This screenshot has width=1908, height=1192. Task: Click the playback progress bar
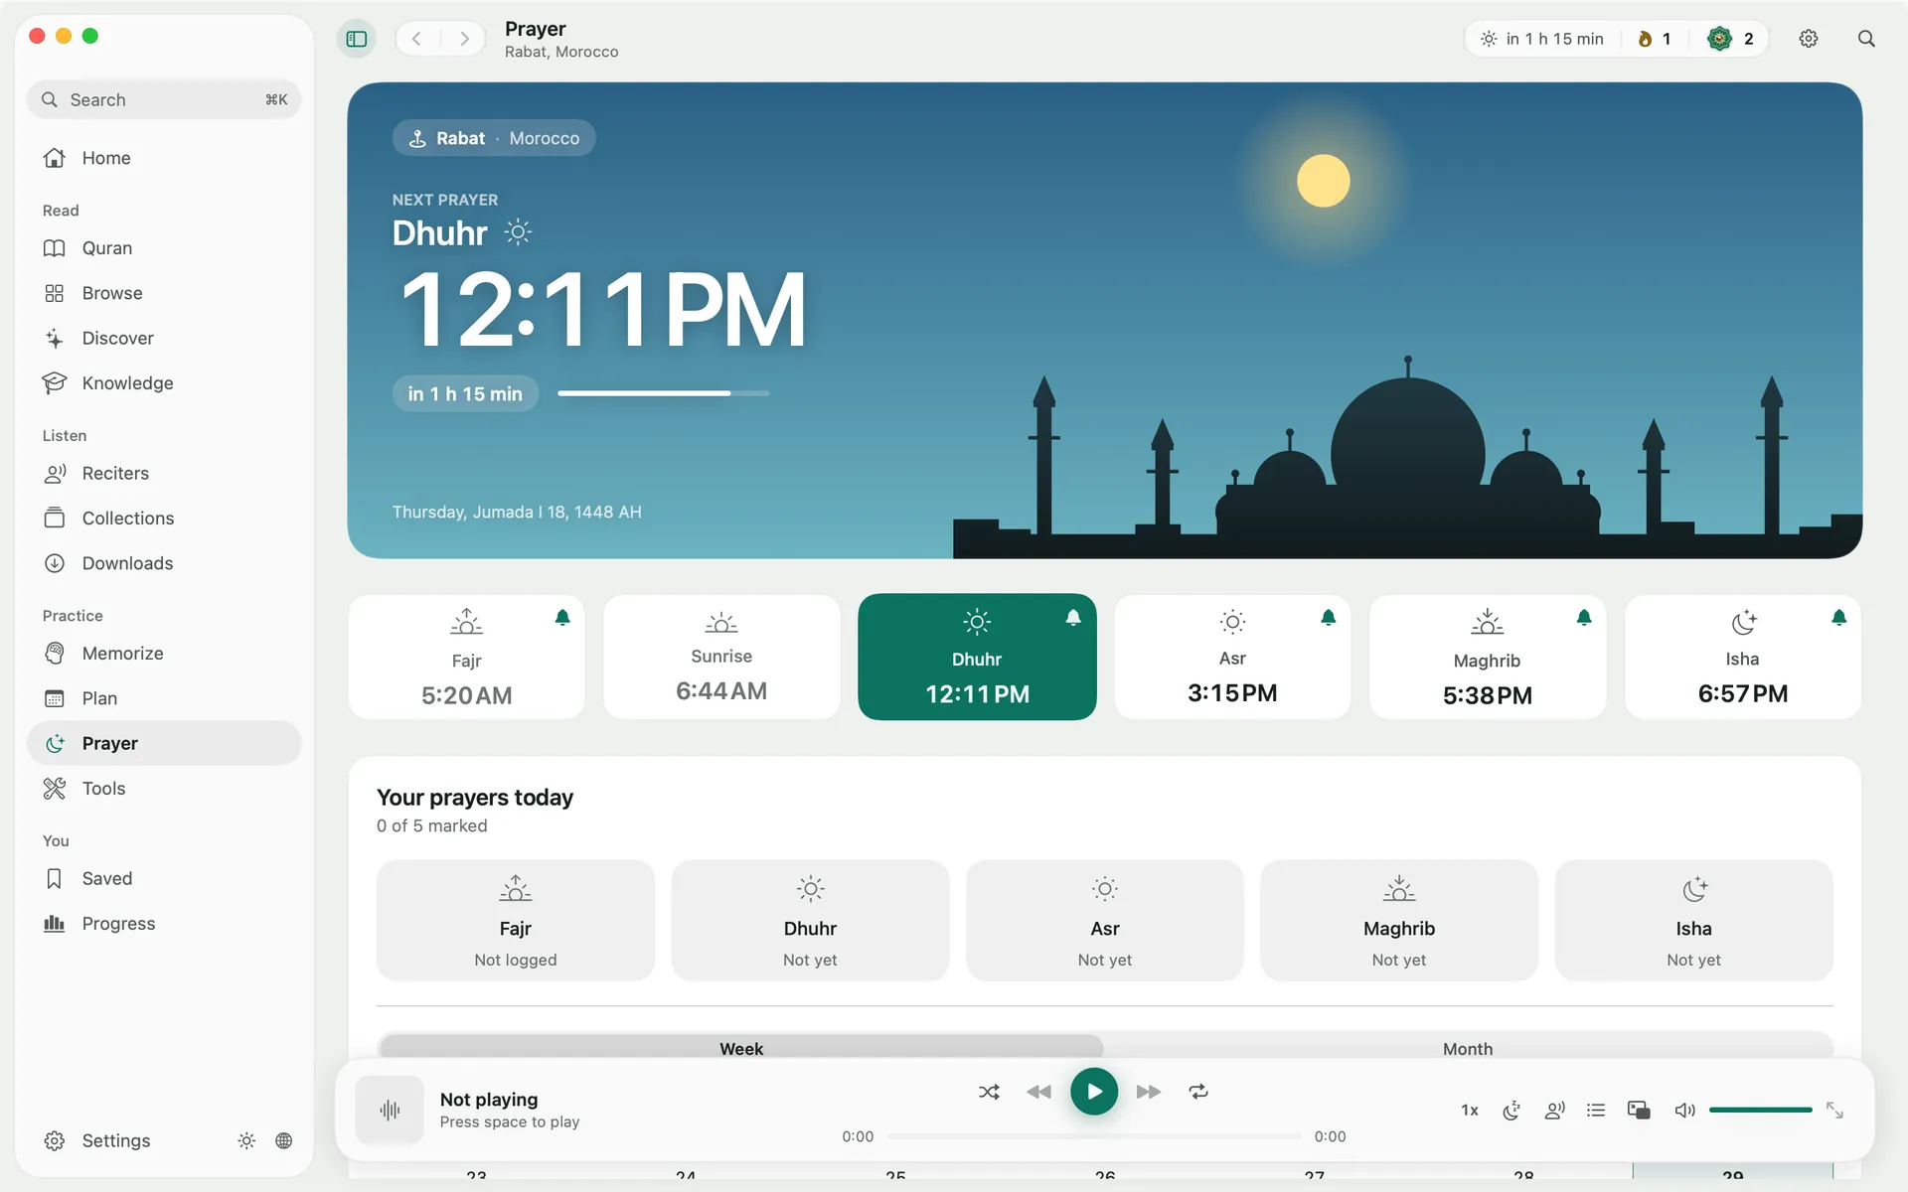coord(1094,1136)
